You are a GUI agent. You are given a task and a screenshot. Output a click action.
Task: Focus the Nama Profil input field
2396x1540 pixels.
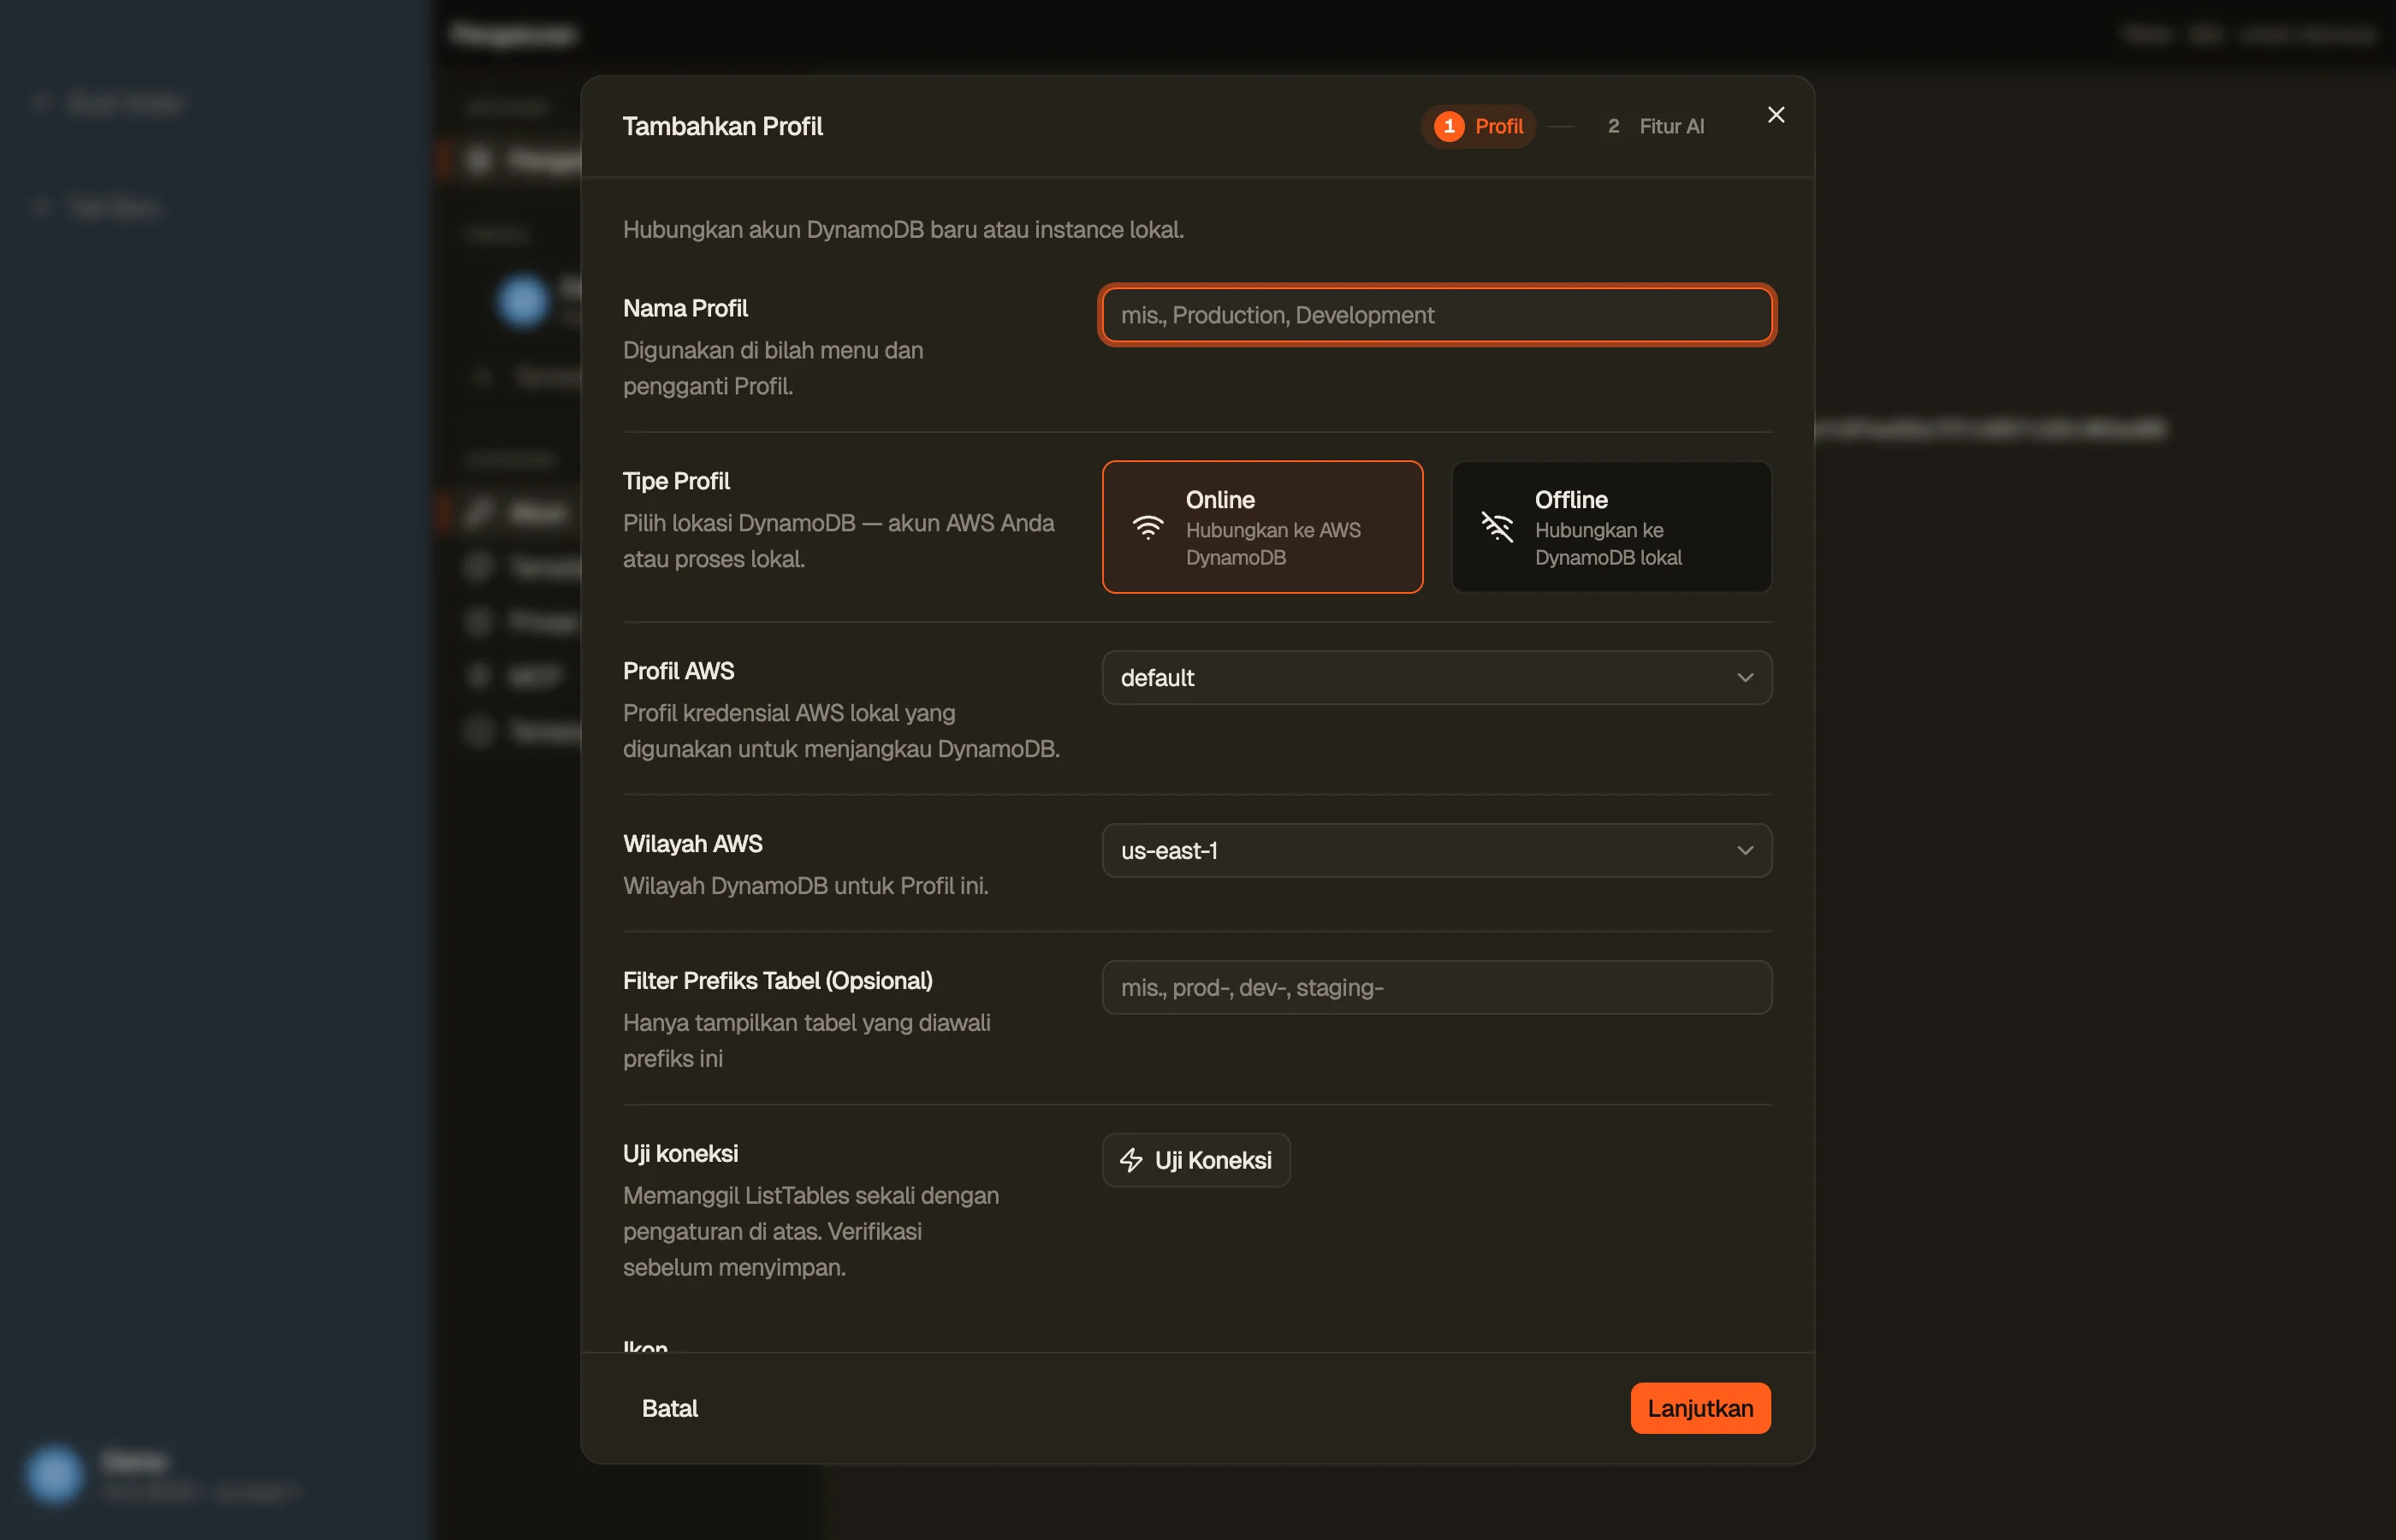tap(1436, 315)
